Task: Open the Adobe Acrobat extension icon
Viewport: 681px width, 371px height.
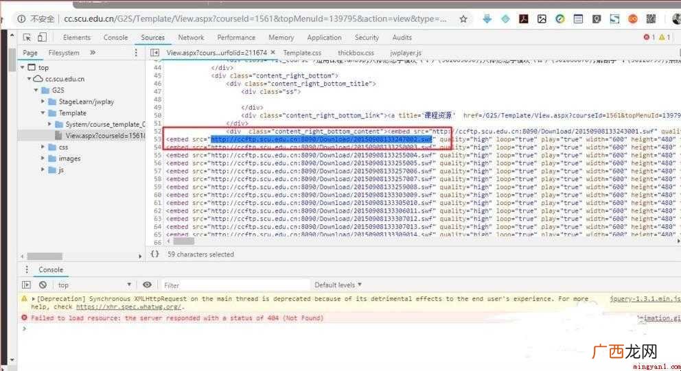Action: tap(523, 19)
